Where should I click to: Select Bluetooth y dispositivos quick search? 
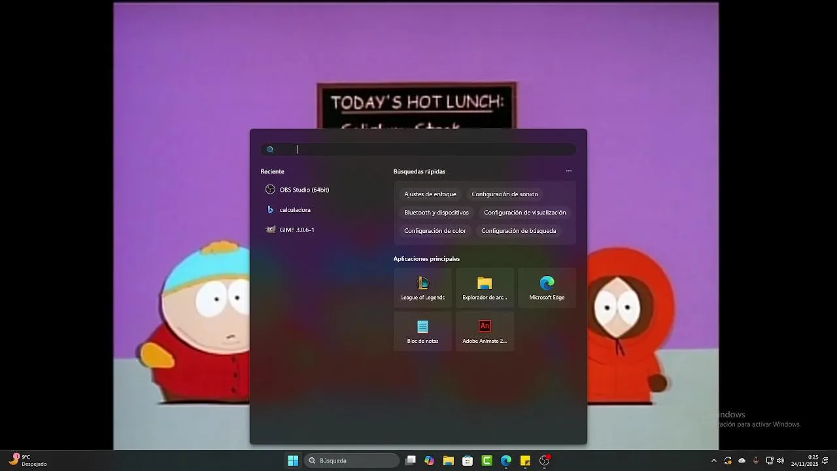[436, 213]
